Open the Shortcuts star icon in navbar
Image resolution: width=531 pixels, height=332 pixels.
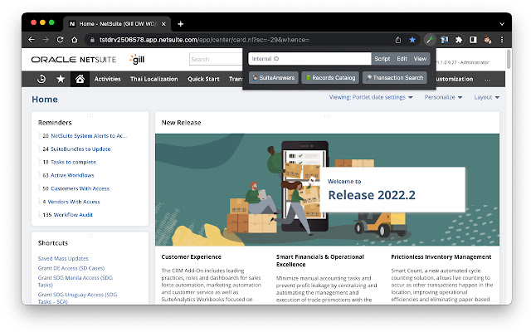coord(61,79)
